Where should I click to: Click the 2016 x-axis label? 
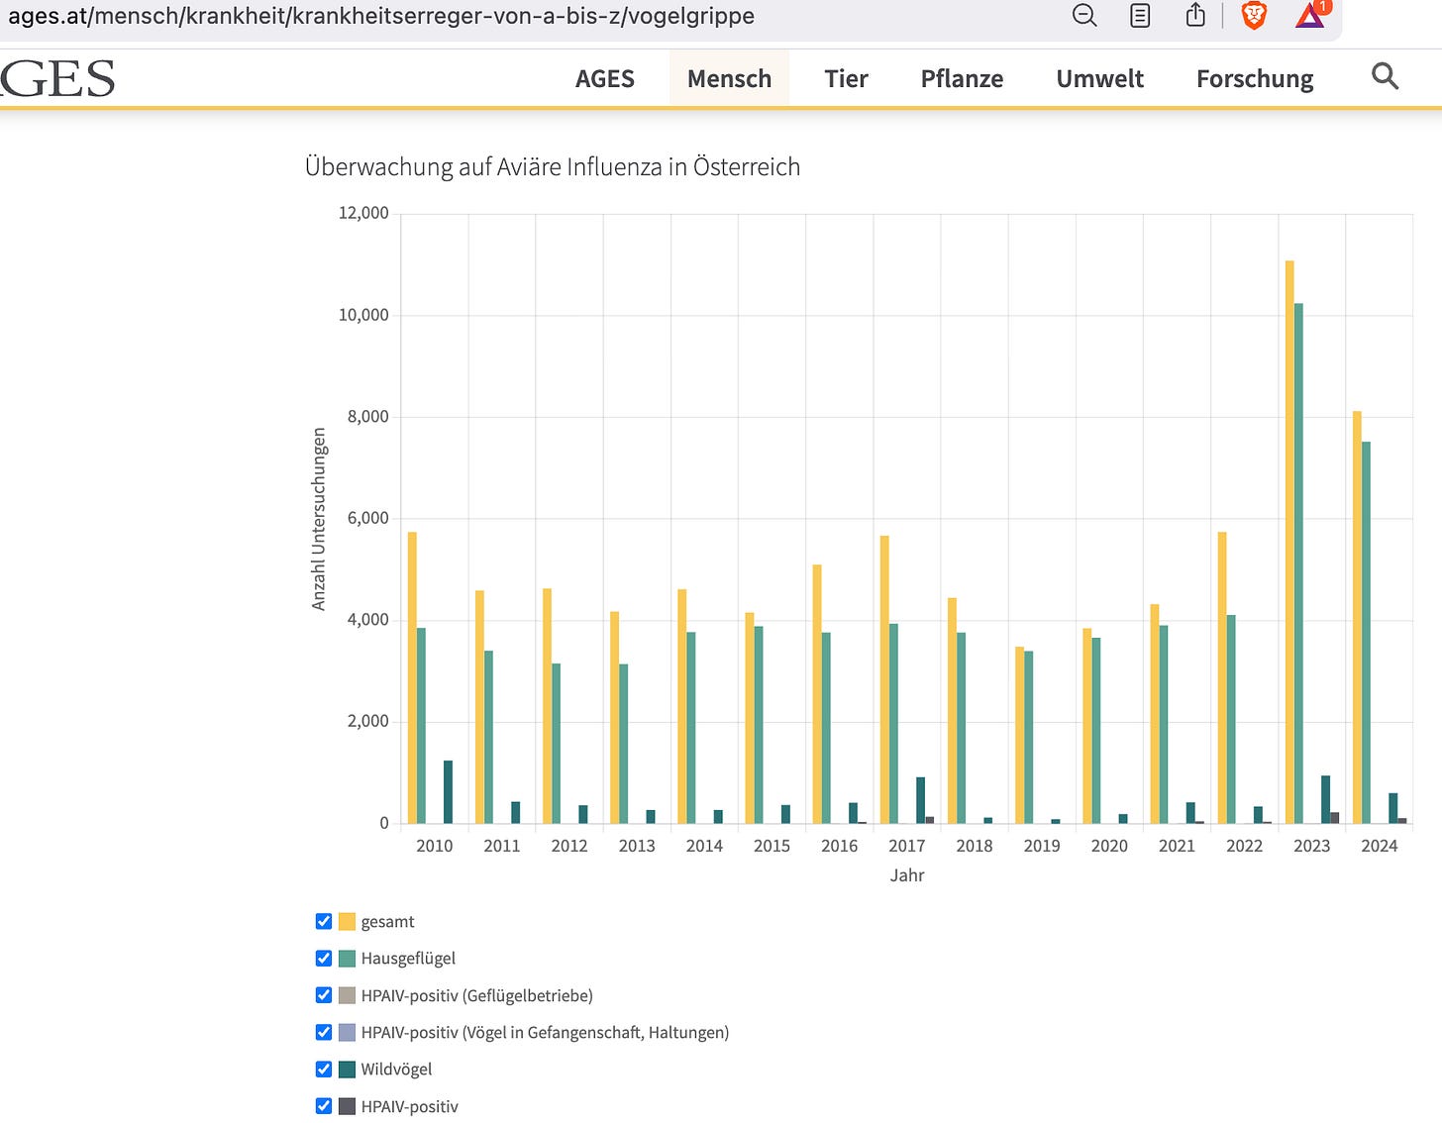point(839,846)
